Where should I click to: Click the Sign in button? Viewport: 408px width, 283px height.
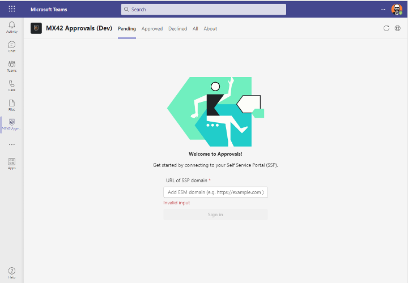(215, 215)
